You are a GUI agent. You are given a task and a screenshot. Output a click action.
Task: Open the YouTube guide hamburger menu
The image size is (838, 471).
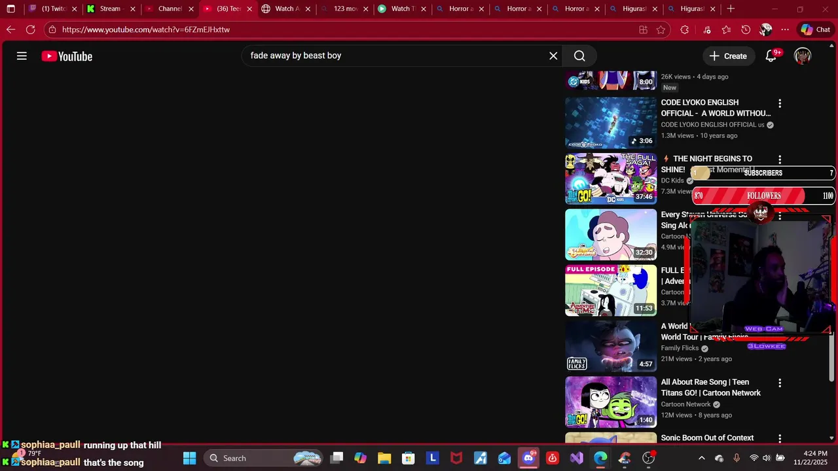(x=22, y=56)
